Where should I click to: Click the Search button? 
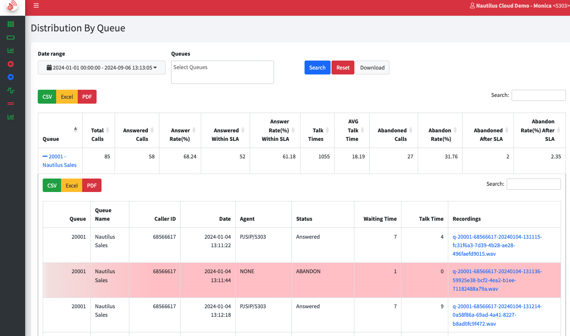317,68
